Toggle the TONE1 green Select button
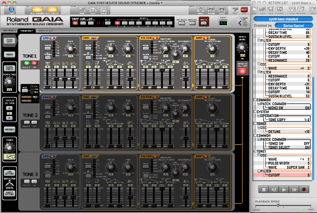 (26, 63)
